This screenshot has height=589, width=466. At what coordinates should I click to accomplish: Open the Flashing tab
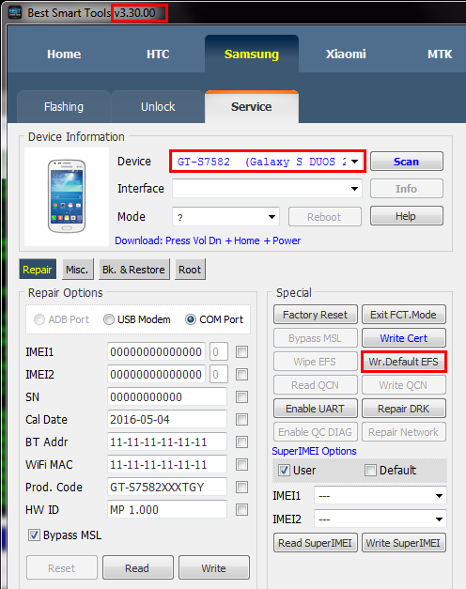64,107
